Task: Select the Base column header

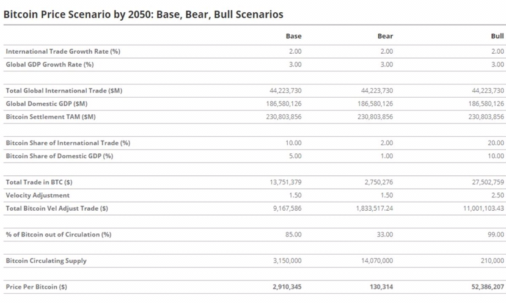Action: (293, 36)
